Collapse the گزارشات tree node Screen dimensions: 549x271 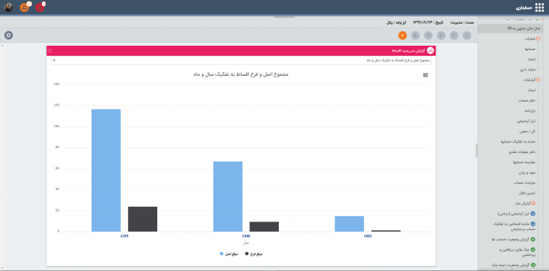pos(538,80)
